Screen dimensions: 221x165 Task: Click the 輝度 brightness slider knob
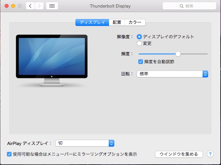click(178, 54)
